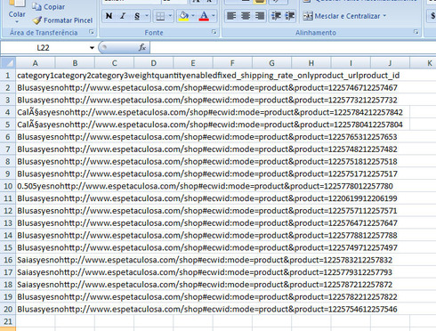Select column E header
436x331 pixels.
click(x=193, y=63)
